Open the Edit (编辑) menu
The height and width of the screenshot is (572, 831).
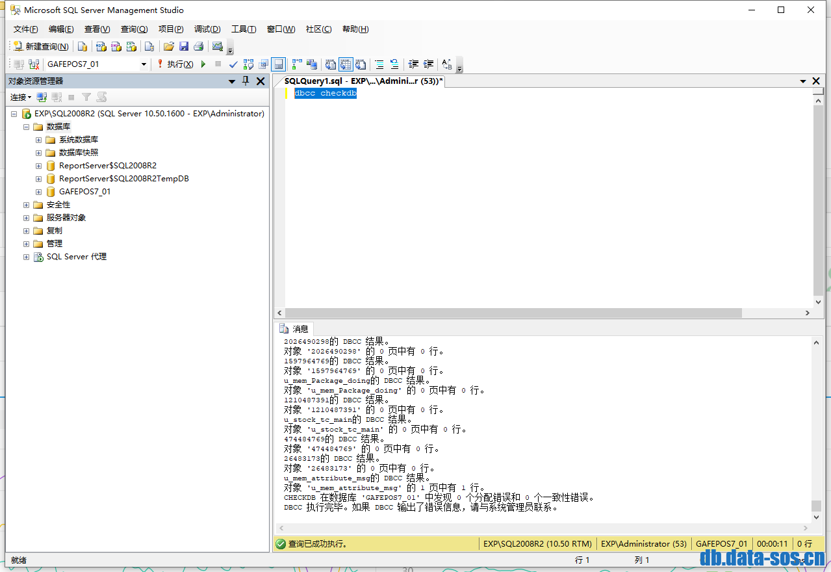61,29
